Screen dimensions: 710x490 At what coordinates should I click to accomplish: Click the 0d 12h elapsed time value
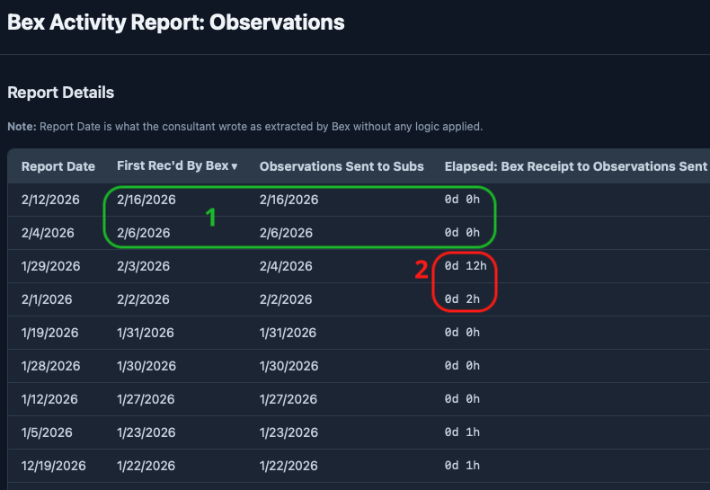click(465, 266)
